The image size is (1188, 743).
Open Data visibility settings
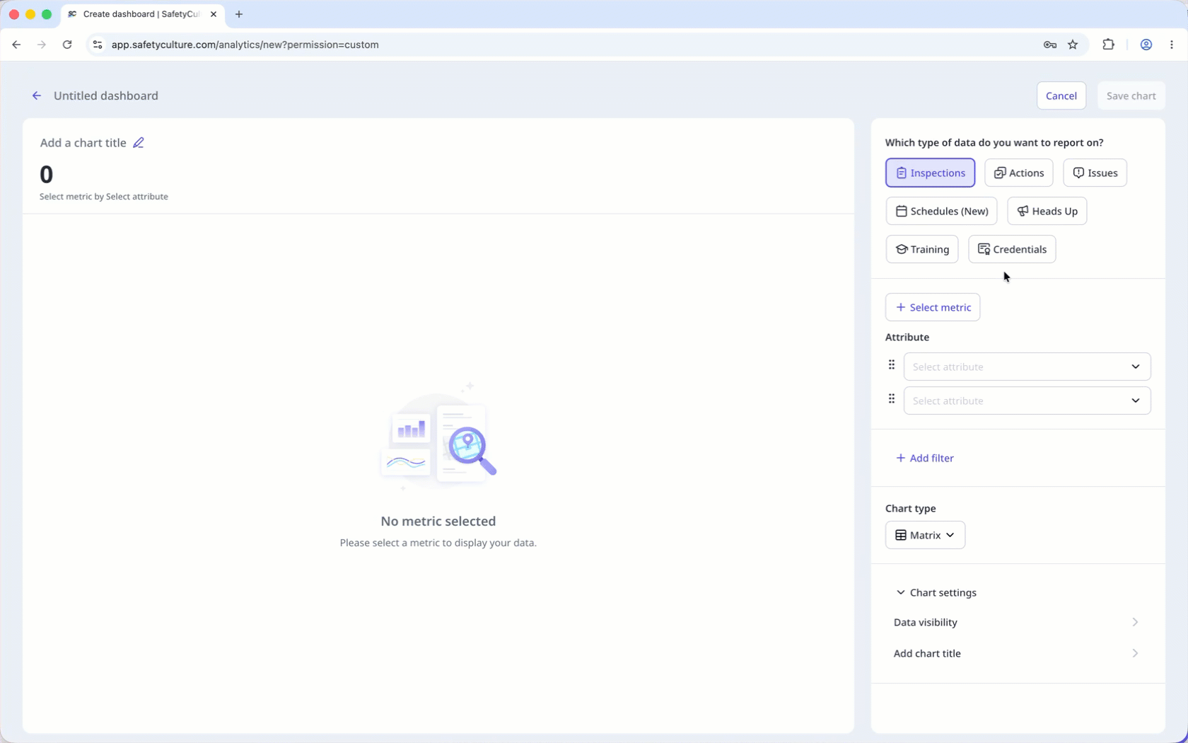(x=1017, y=622)
